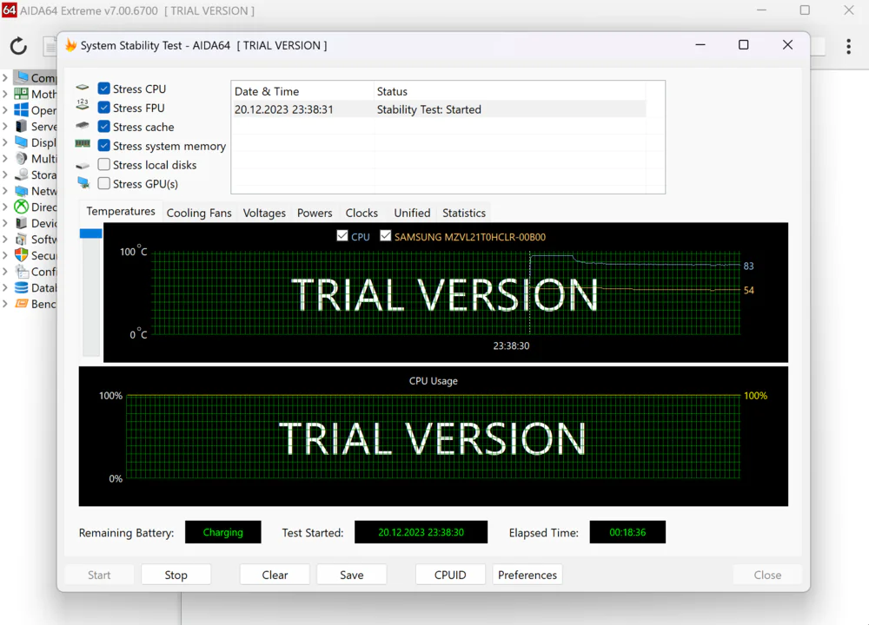Open the three-dot menu in AIDA64 main window
Viewport: 869px width, 625px height.
coord(848,47)
